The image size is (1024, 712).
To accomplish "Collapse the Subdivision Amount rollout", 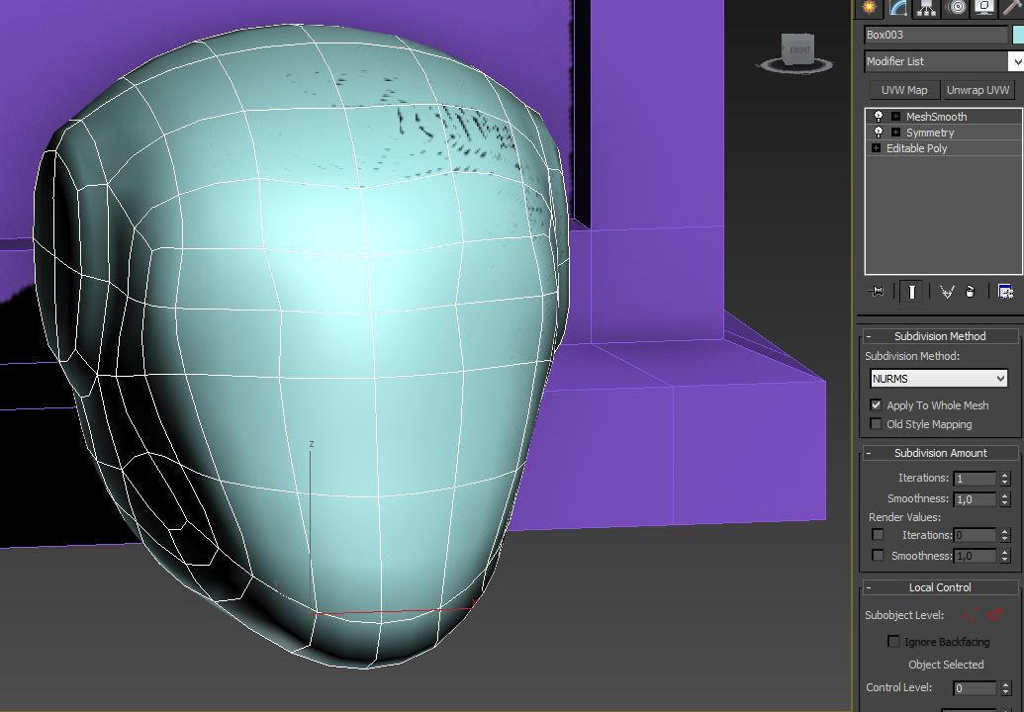I will coord(940,453).
